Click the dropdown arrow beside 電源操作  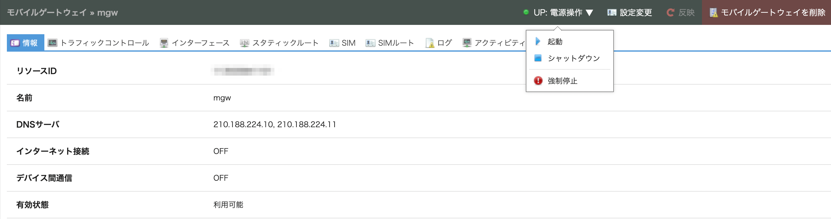pos(590,13)
